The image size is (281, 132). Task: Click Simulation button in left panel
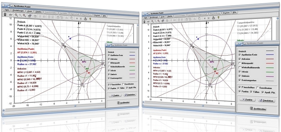point(130,95)
